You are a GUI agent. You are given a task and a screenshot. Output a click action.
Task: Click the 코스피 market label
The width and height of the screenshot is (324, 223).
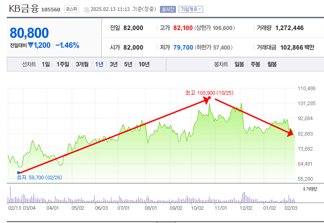pos(71,9)
